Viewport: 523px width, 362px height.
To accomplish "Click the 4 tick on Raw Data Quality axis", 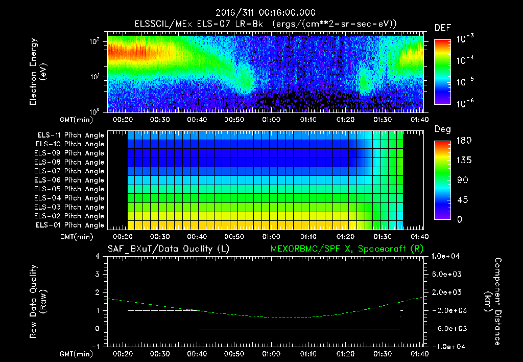I will click(98, 256).
